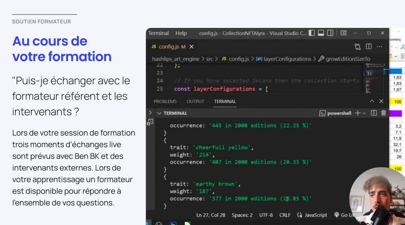Toggle the bottom panel layout icon

click(321, 33)
